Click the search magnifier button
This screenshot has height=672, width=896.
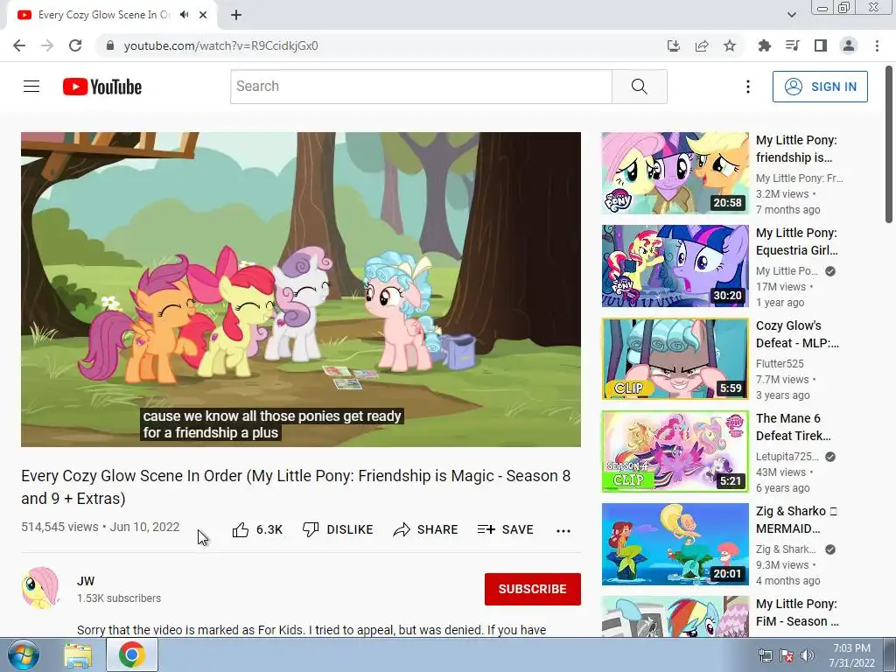click(x=640, y=87)
